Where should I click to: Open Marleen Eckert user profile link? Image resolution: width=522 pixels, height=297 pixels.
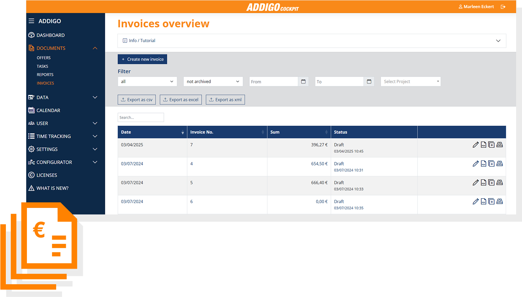pos(476,7)
